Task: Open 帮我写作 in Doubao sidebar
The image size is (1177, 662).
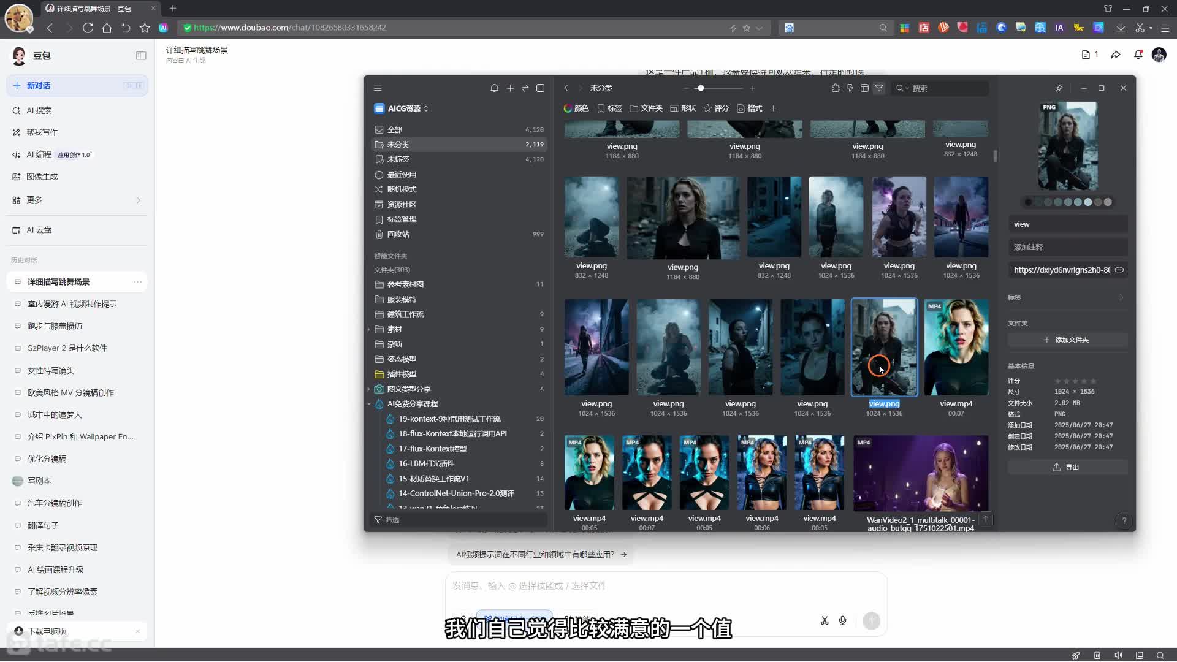Action: pos(77,132)
